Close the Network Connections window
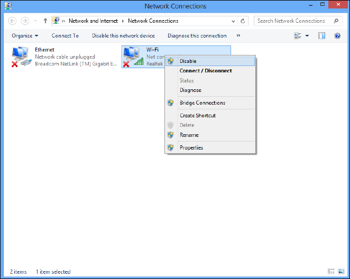Image resolution: width=350 pixels, height=279 pixels. pyautogui.click(x=338, y=4)
